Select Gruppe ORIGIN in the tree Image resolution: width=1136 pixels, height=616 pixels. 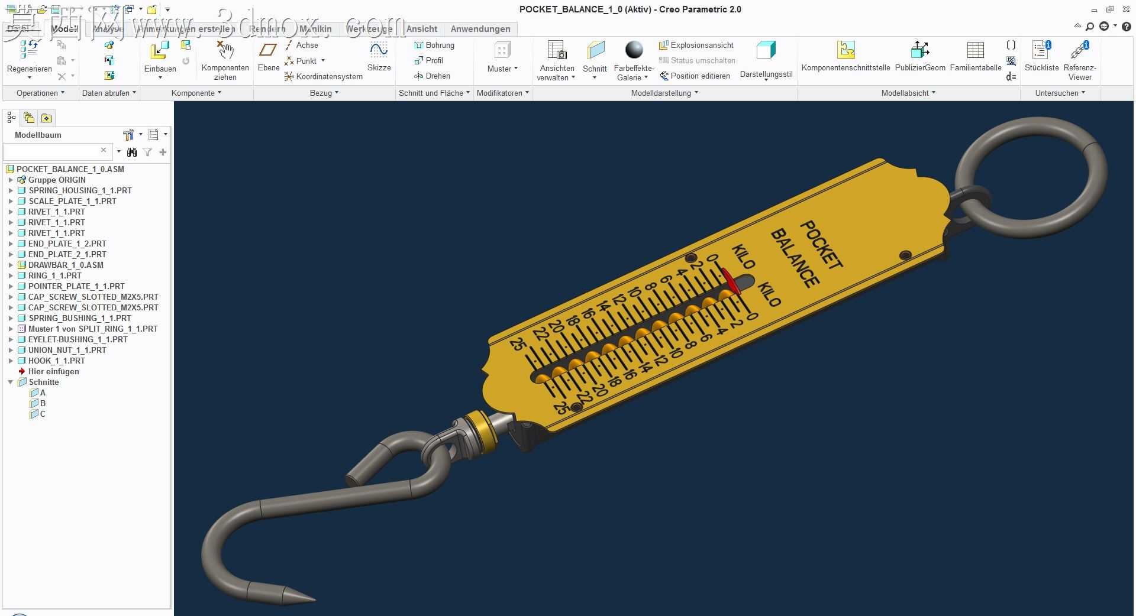click(57, 180)
